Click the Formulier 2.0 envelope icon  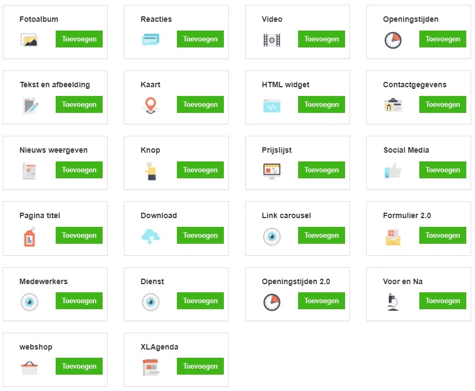tap(393, 237)
